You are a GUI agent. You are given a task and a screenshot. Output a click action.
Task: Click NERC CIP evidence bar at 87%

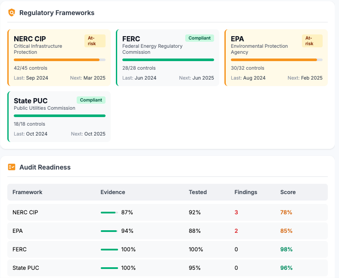pos(109,213)
